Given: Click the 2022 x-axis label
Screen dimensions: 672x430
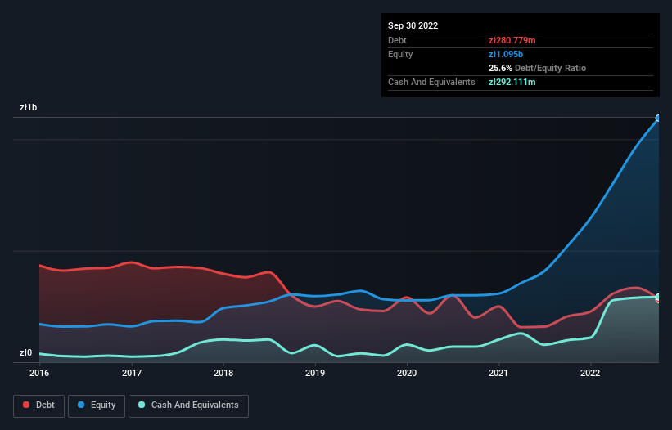Looking at the screenshot, I should tap(590, 373).
